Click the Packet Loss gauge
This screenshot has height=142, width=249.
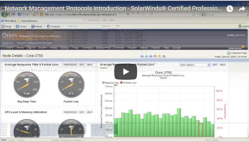click(71, 85)
